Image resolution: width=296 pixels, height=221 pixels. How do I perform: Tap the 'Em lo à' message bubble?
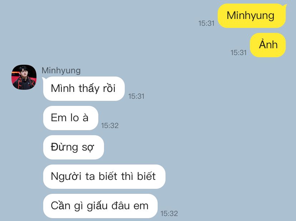[x=70, y=118]
